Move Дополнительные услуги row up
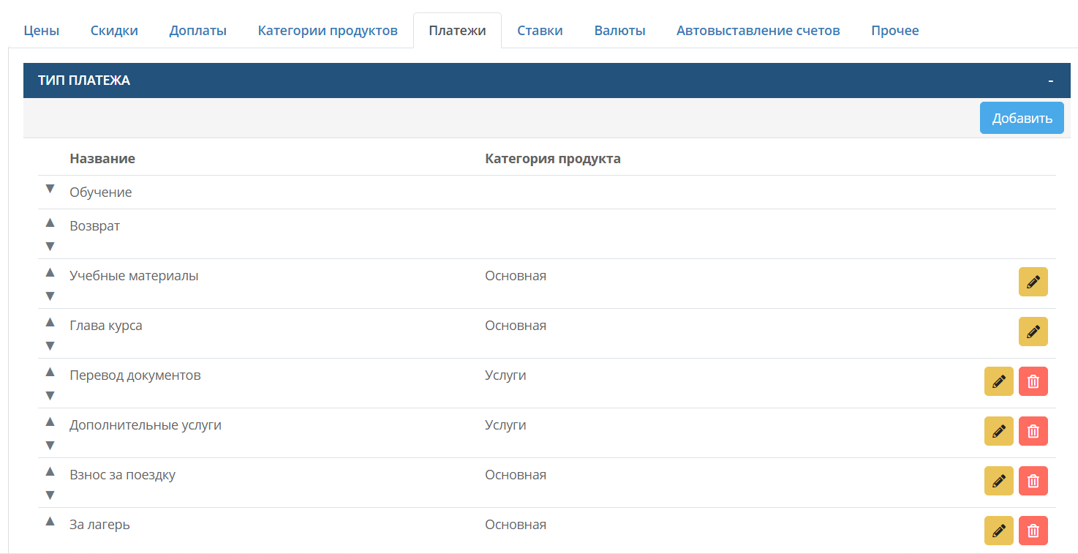This screenshot has width=1078, height=554. (50, 422)
